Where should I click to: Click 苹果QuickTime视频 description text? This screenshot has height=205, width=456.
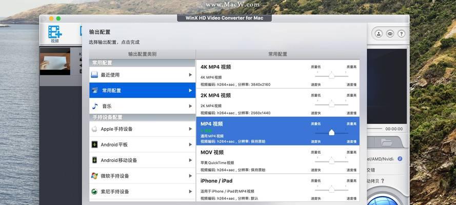(x=217, y=163)
